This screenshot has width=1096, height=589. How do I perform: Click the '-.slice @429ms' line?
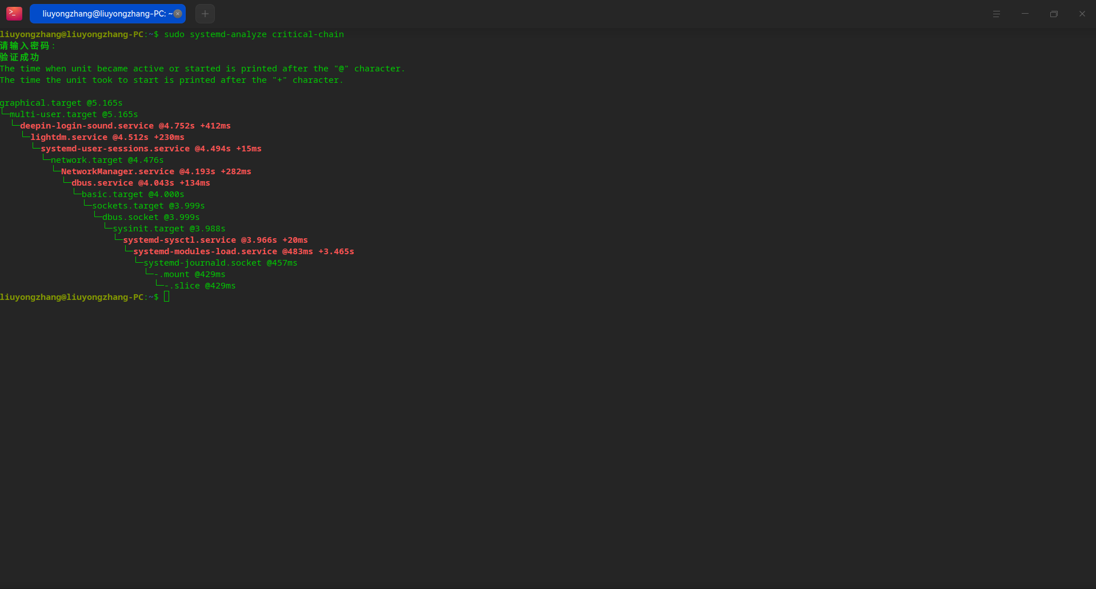click(200, 286)
